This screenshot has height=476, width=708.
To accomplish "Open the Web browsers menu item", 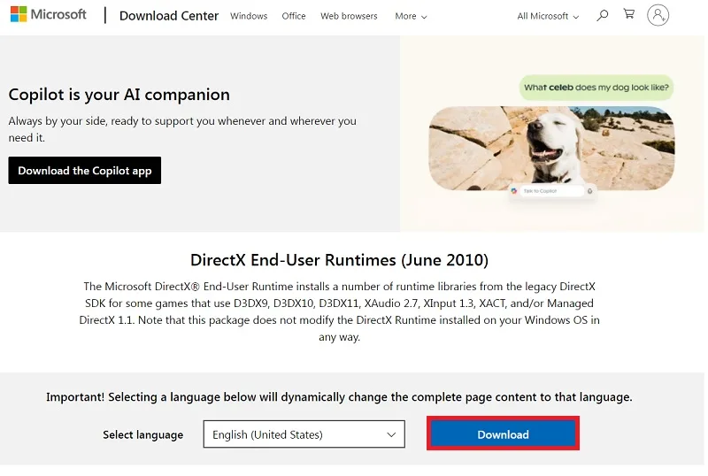I will (x=349, y=16).
